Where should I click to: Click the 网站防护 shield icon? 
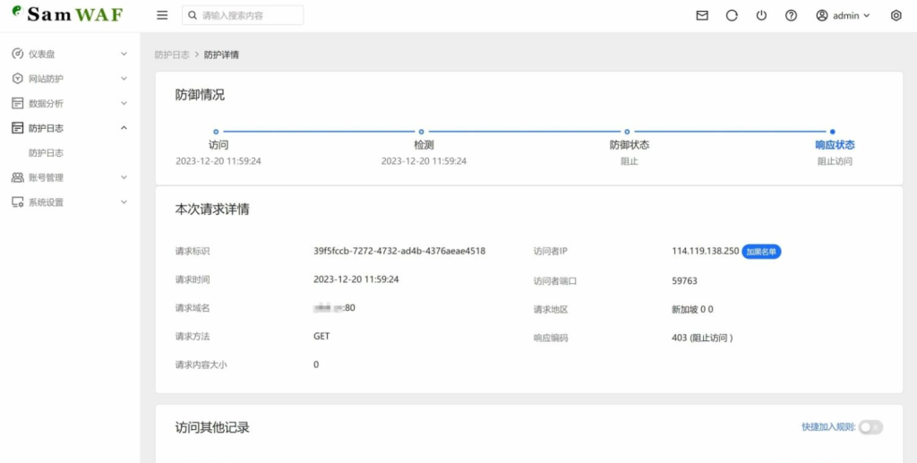click(18, 78)
